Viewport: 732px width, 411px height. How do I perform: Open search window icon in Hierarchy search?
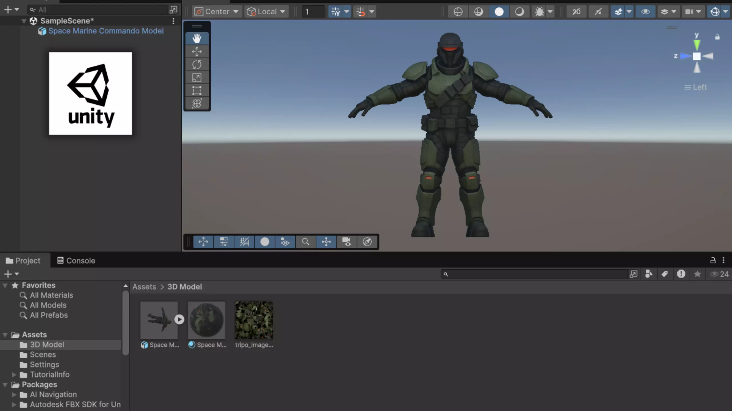(x=173, y=10)
